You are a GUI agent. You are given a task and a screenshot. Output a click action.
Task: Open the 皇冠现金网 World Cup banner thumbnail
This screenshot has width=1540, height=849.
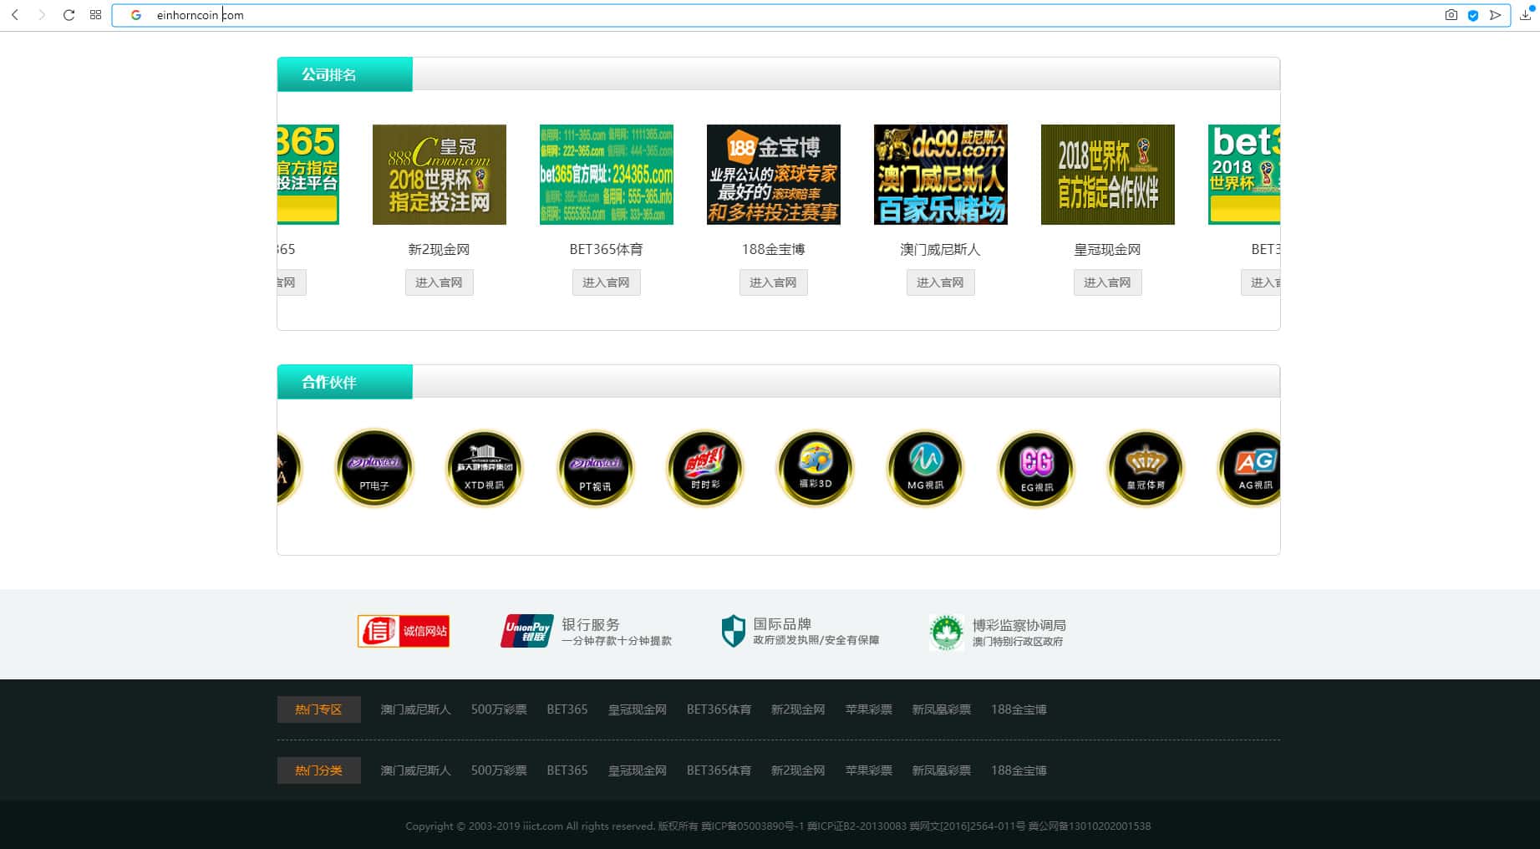(x=1108, y=175)
